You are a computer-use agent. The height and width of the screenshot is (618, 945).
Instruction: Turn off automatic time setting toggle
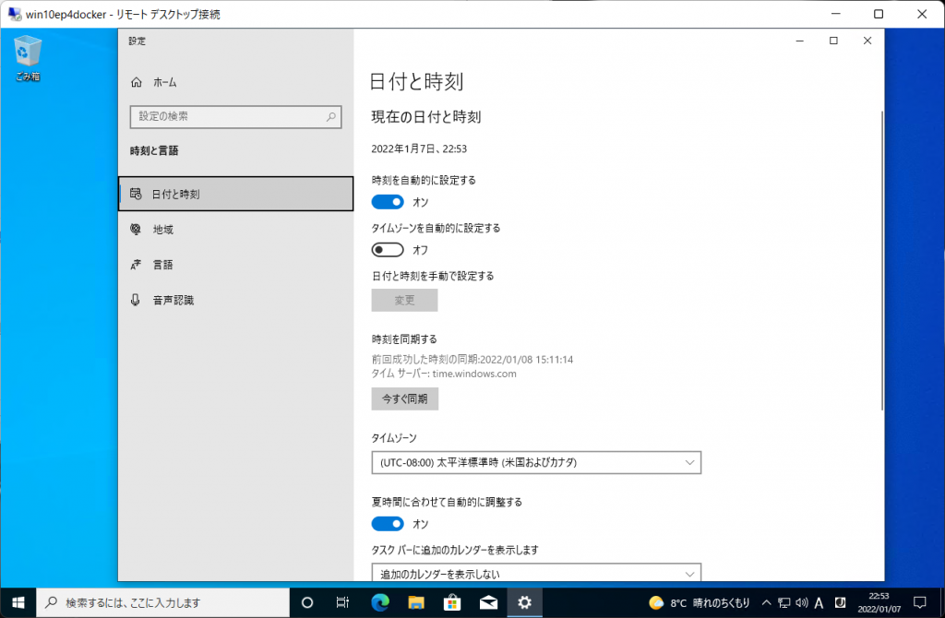click(x=388, y=202)
